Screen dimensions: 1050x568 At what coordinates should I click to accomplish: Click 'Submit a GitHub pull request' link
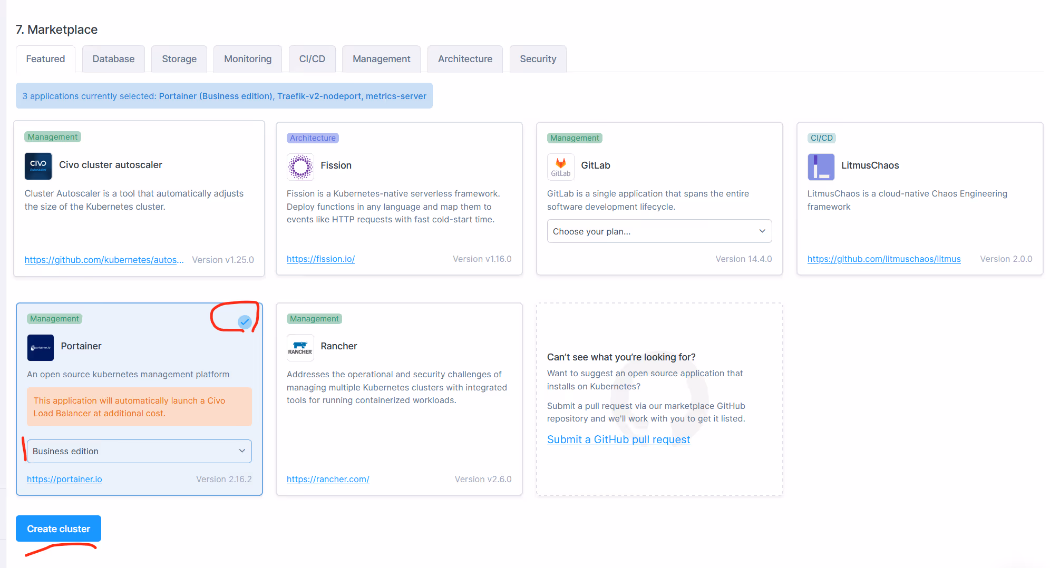click(618, 439)
